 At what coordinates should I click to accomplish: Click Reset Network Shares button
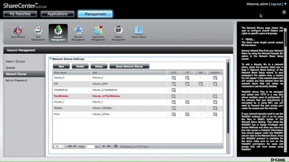pos(130,66)
